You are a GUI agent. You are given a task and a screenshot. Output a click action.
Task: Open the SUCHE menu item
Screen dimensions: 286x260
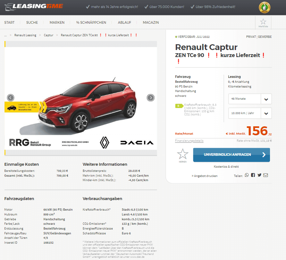coord(32,22)
